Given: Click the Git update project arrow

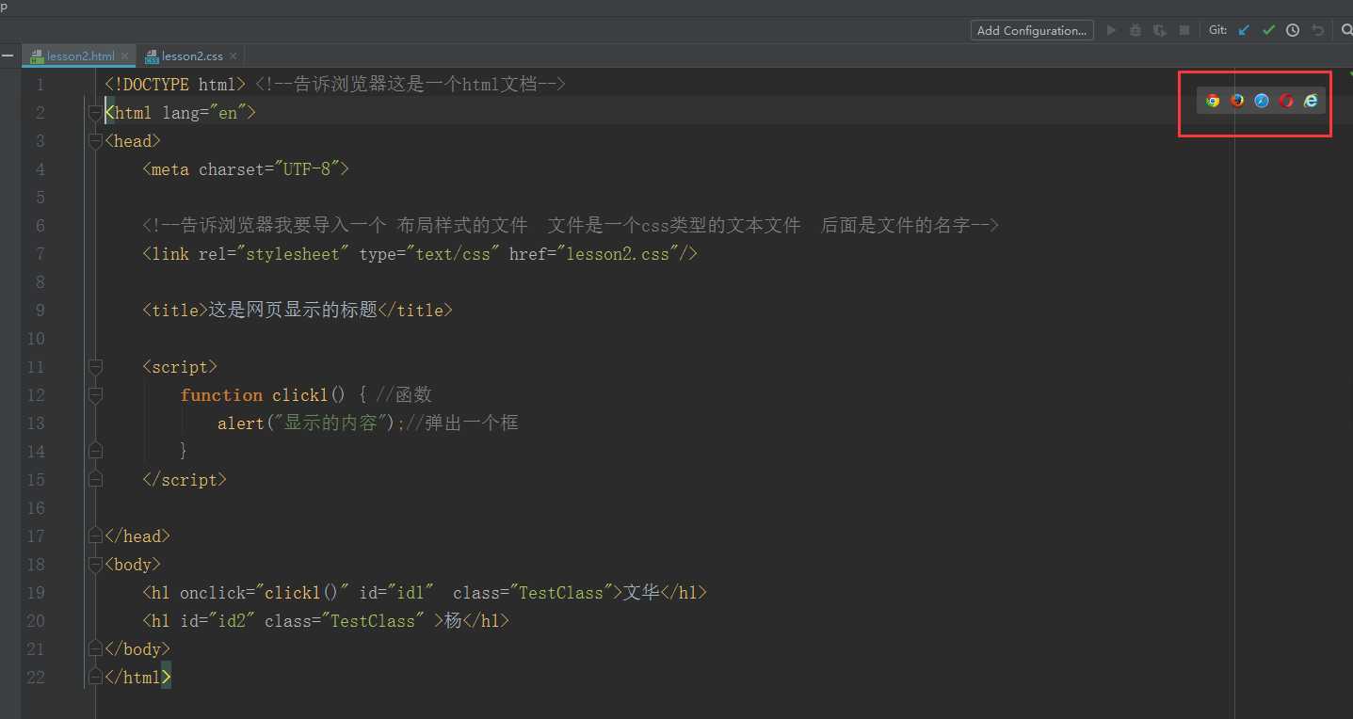Looking at the screenshot, I should click(x=1244, y=30).
